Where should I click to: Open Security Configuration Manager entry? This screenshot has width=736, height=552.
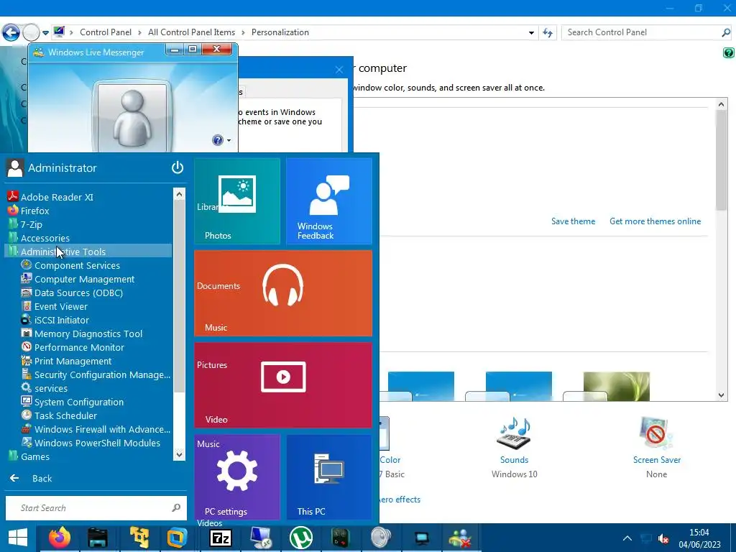(x=102, y=374)
